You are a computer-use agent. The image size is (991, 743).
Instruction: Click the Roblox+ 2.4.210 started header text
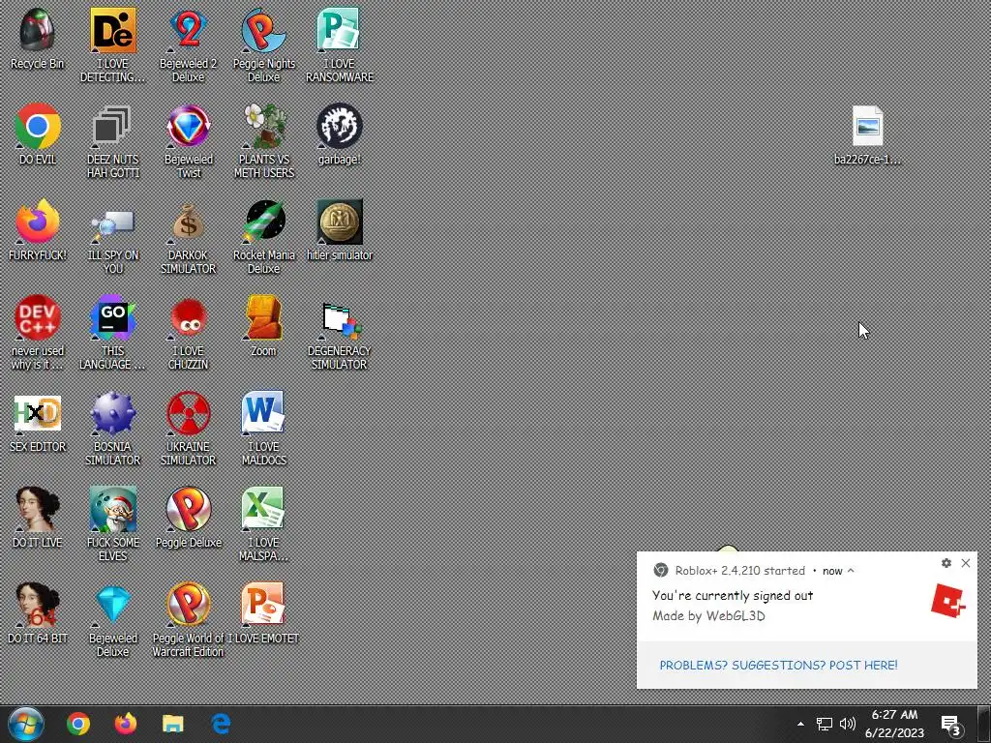739,571
